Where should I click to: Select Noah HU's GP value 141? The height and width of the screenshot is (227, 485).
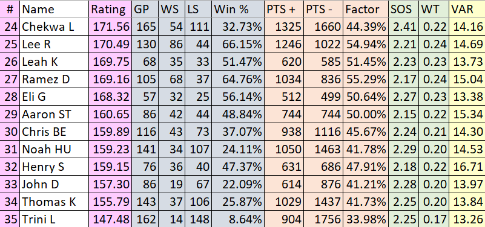point(145,149)
